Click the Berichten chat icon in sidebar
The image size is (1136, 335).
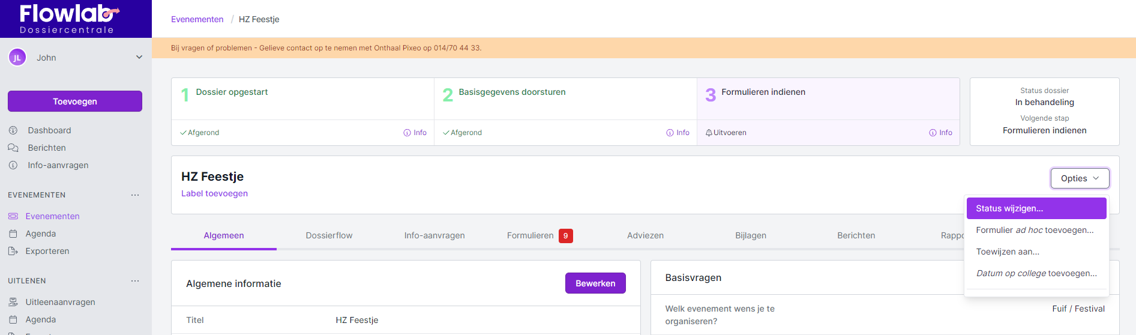point(13,148)
